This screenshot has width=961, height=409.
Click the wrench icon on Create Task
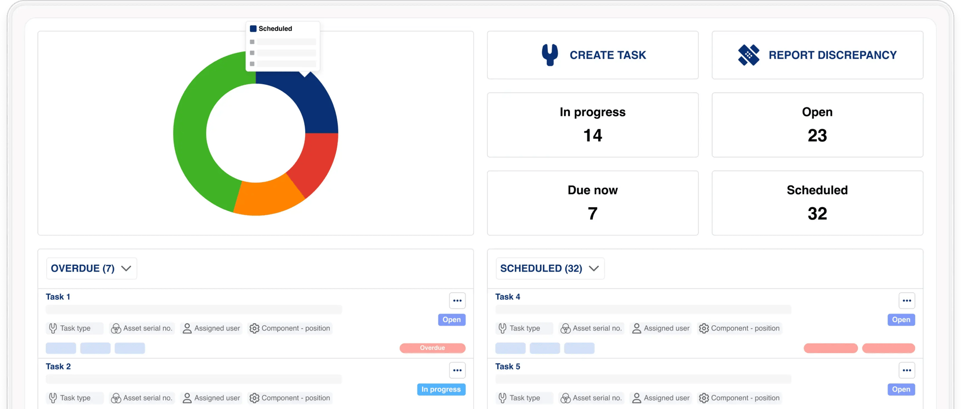550,55
